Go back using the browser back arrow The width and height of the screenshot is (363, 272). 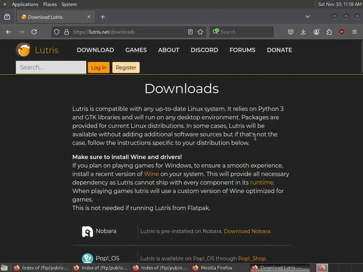[9, 32]
